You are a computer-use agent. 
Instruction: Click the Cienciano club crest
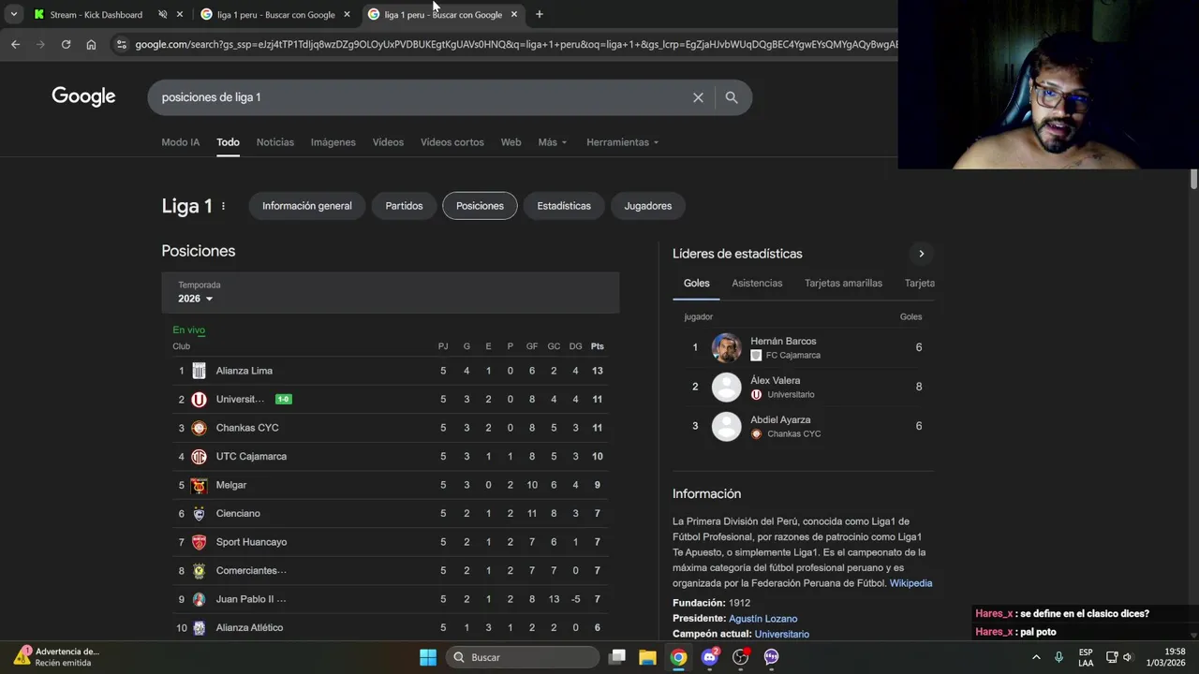pyautogui.click(x=199, y=514)
